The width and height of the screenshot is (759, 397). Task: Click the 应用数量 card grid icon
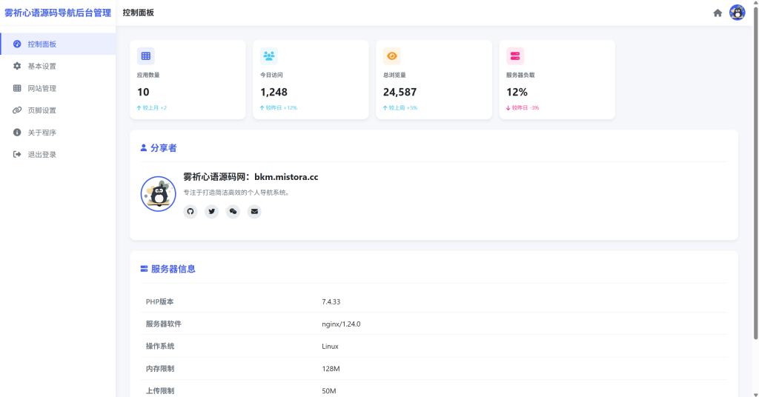(146, 56)
